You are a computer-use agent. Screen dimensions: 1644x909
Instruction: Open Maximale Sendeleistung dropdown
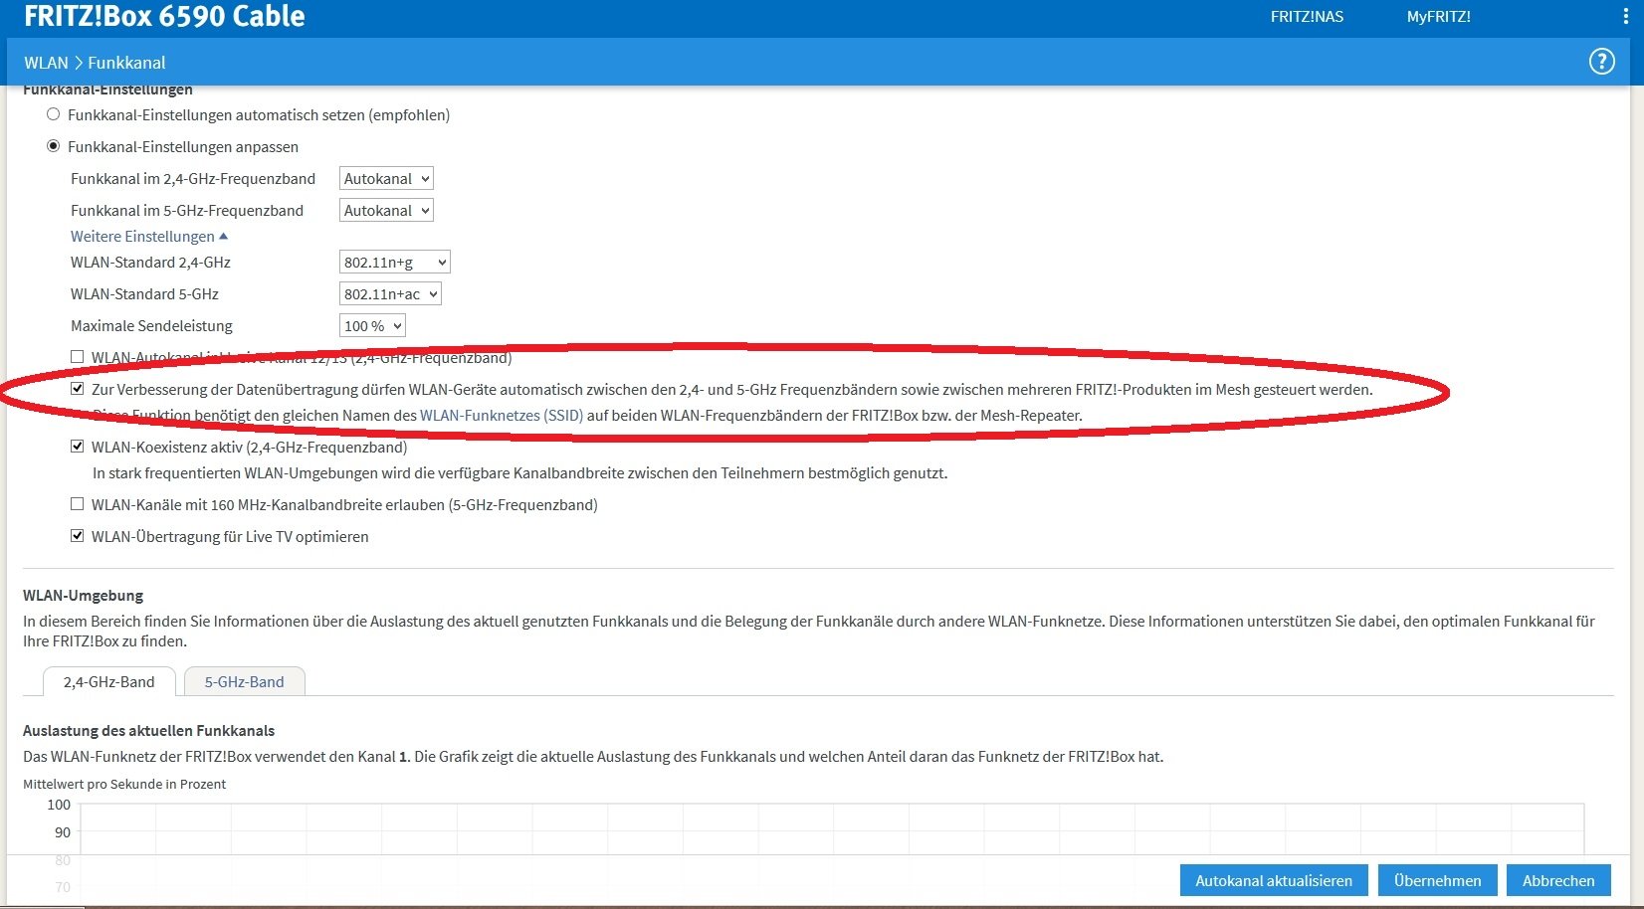point(372,326)
